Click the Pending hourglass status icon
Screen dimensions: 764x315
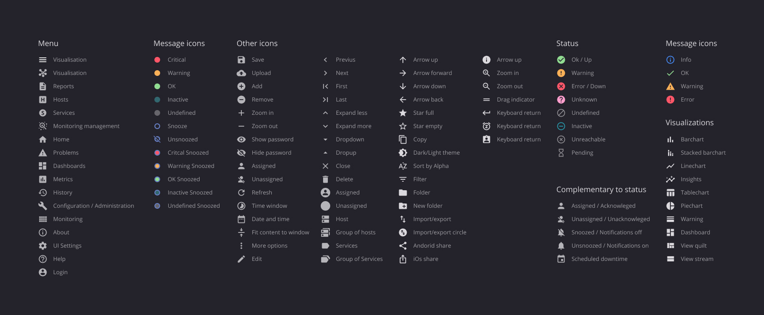click(561, 153)
